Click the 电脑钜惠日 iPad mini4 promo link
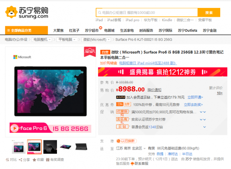Image resolution: width=231 pixels, height=169 pixels. 148,63
